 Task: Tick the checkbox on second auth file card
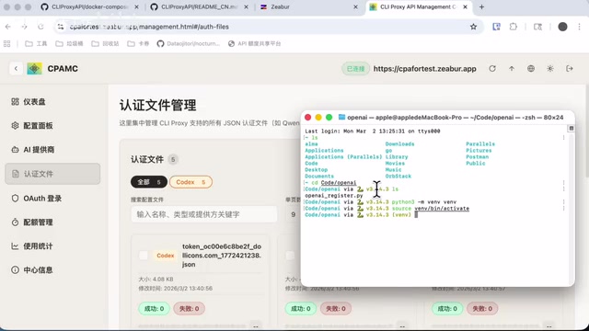tap(290, 256)
